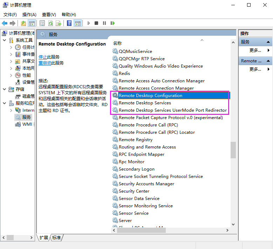The width and height of the screenshot is (273, 249).
Task: Click the Up one level folder icon
Action: click(23, 23)
